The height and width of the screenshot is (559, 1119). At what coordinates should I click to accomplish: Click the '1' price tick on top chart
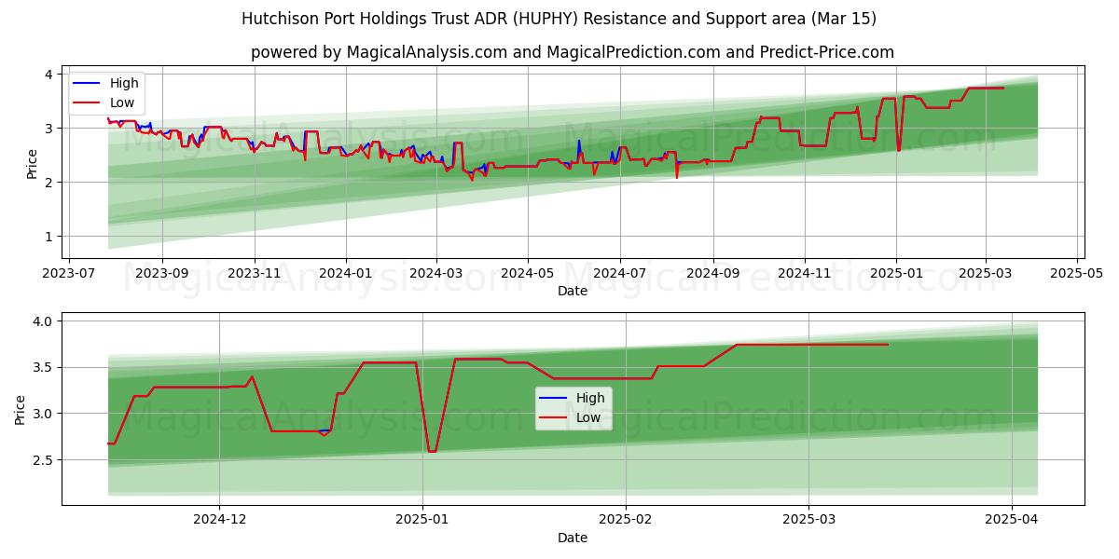click(51, 237)
